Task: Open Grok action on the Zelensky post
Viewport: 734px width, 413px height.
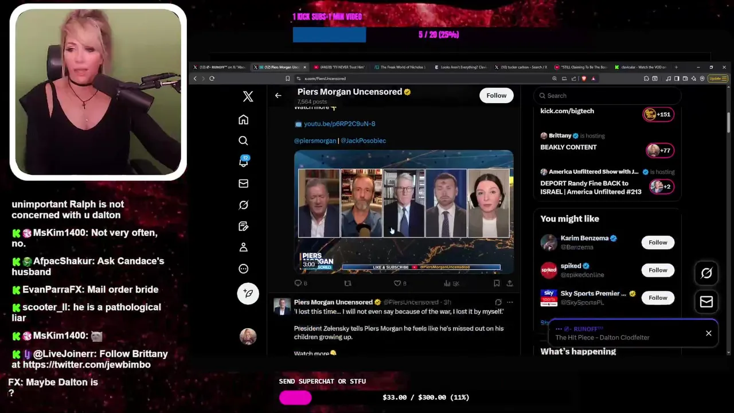Action: [498, 302]
